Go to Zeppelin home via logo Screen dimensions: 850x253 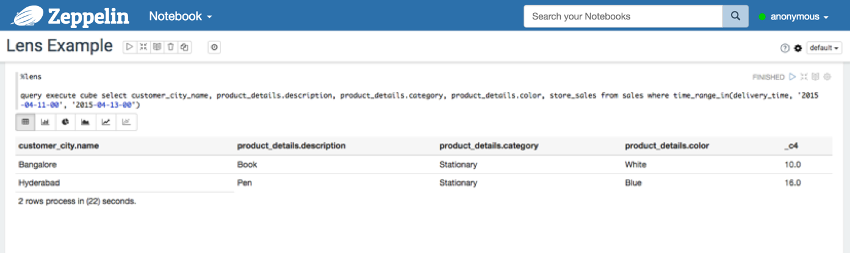[x=70, y=16]
